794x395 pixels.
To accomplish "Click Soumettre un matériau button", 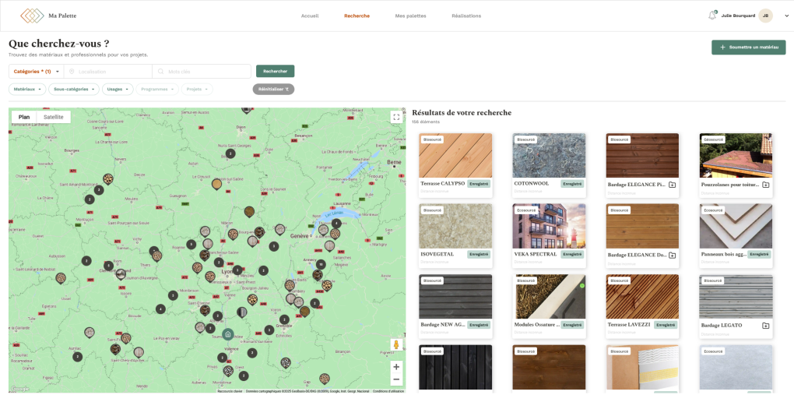I will pos(748,48).
